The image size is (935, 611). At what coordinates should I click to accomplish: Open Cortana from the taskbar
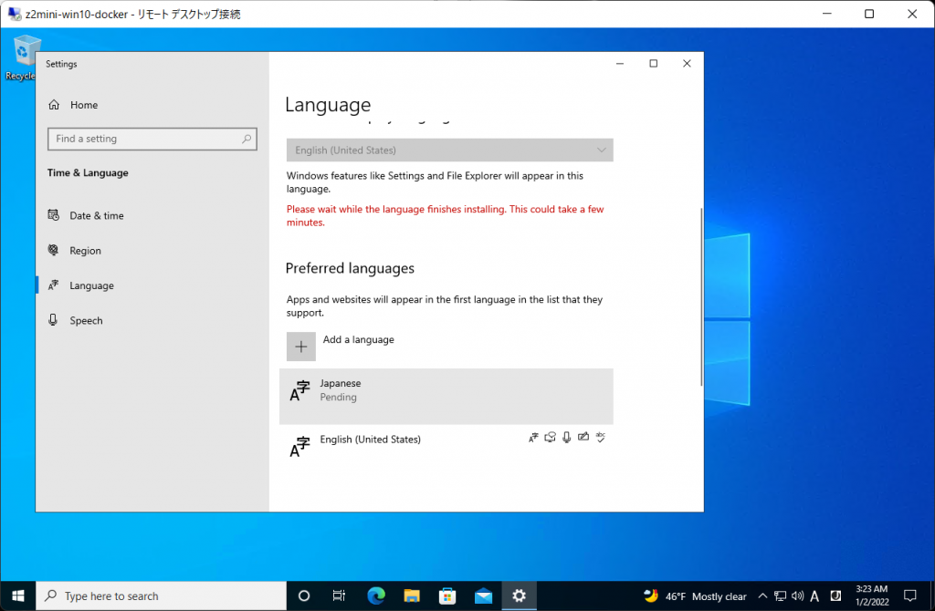tap(304, 595)
